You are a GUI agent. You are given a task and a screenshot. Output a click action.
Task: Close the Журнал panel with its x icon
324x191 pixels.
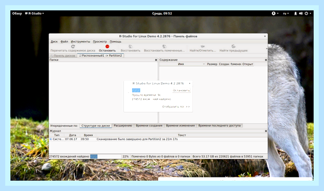(x=265, y=131)
